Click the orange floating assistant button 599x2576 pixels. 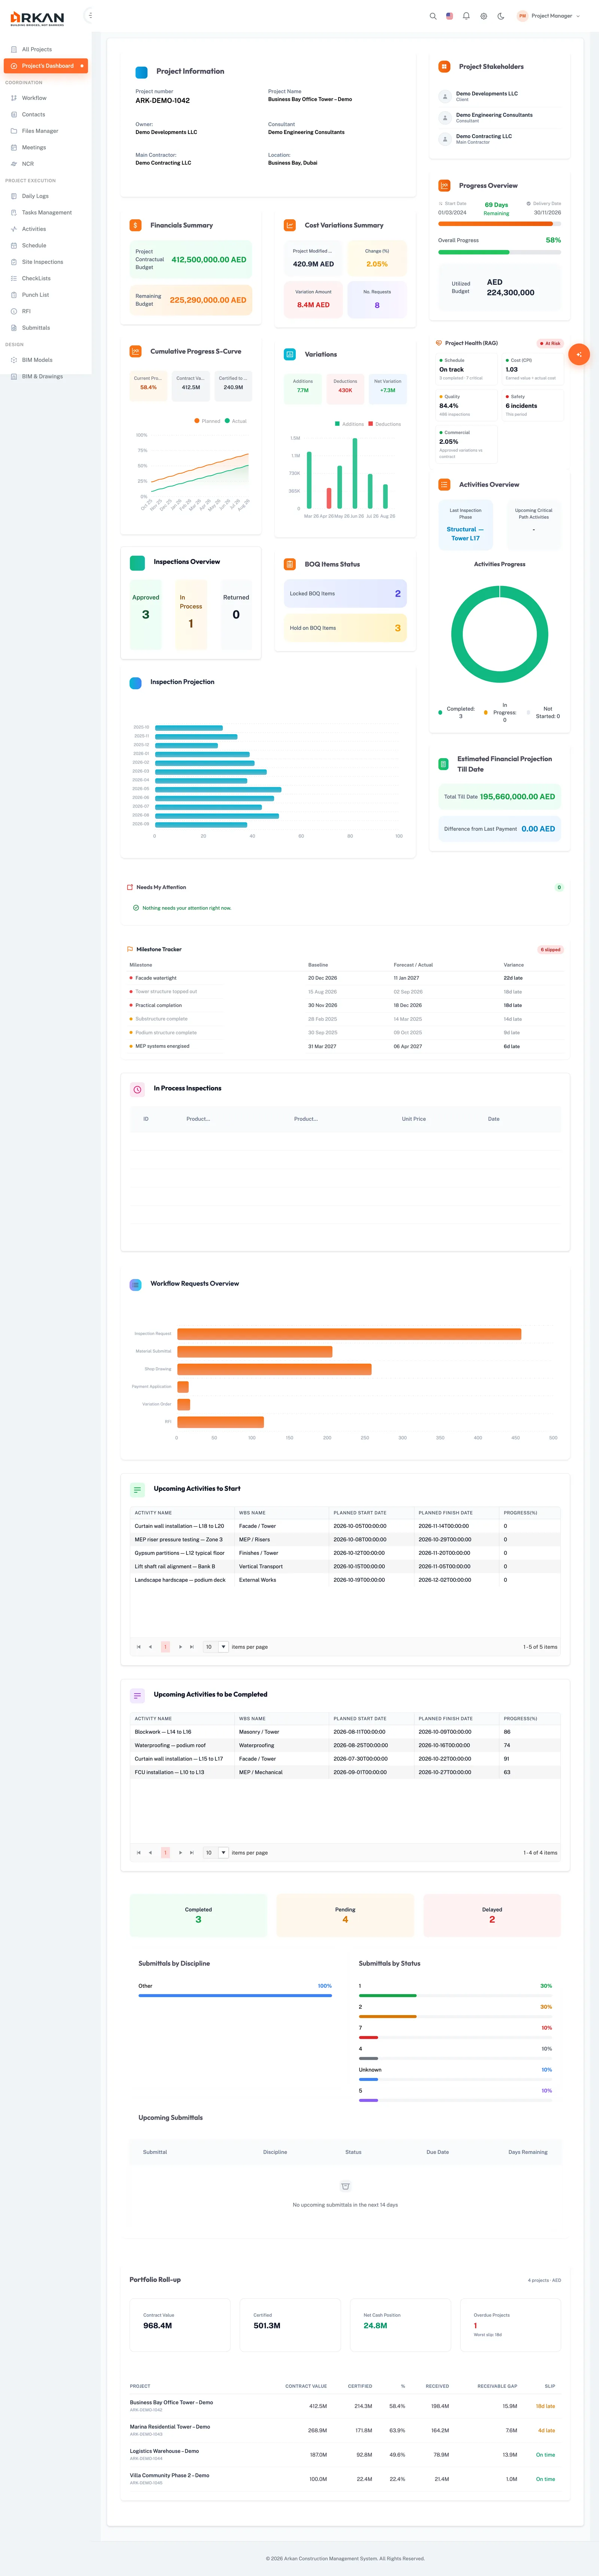(579, 354)
